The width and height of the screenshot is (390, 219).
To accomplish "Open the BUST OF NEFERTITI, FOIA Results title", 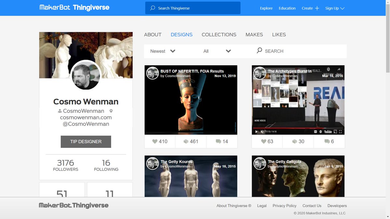I will point(192,71).
